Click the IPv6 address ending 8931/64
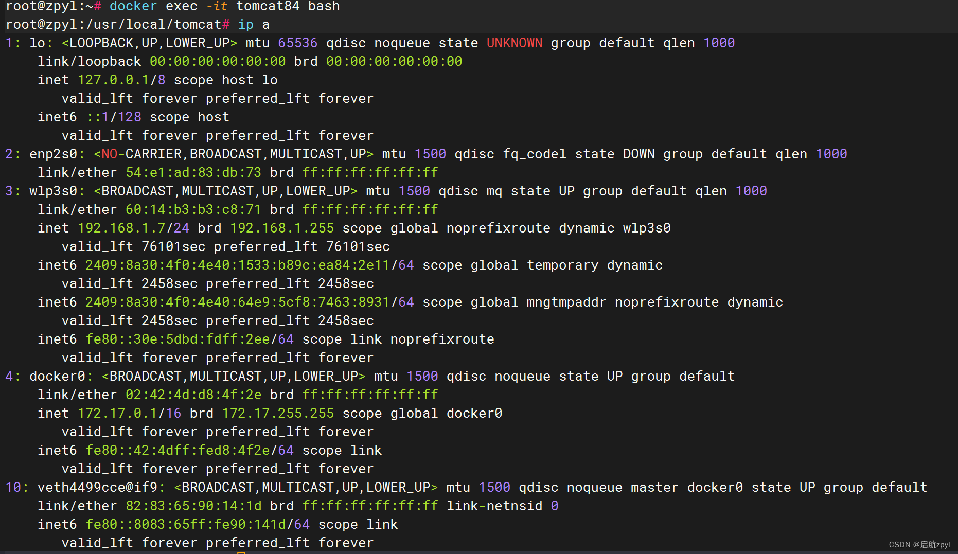 pos(250,302)
